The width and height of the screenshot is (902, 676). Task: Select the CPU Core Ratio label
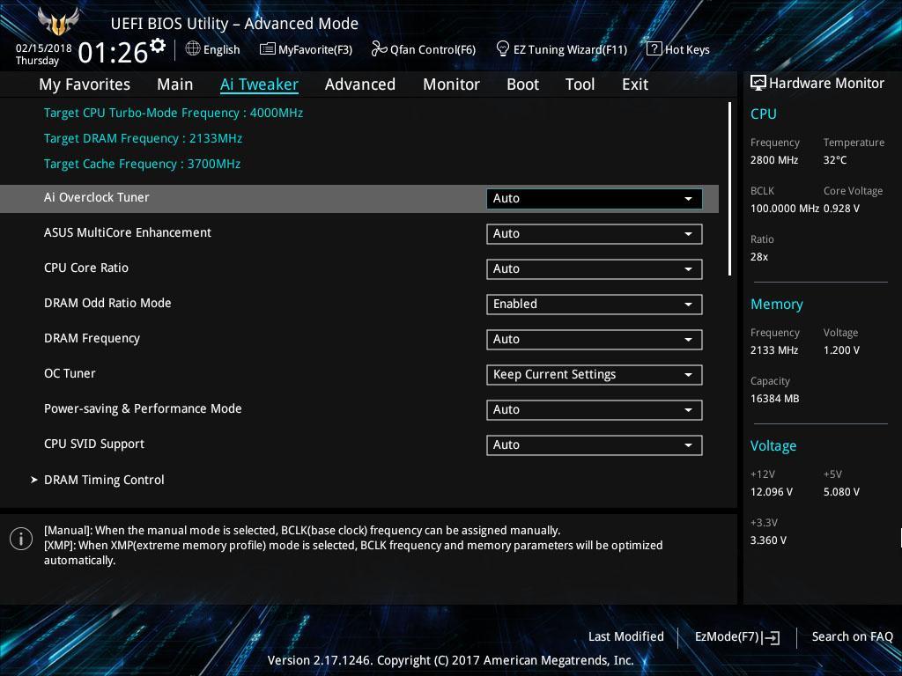pos(86,268)
